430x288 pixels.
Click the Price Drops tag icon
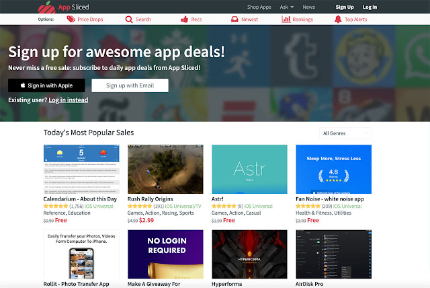(x=71, y=20)
